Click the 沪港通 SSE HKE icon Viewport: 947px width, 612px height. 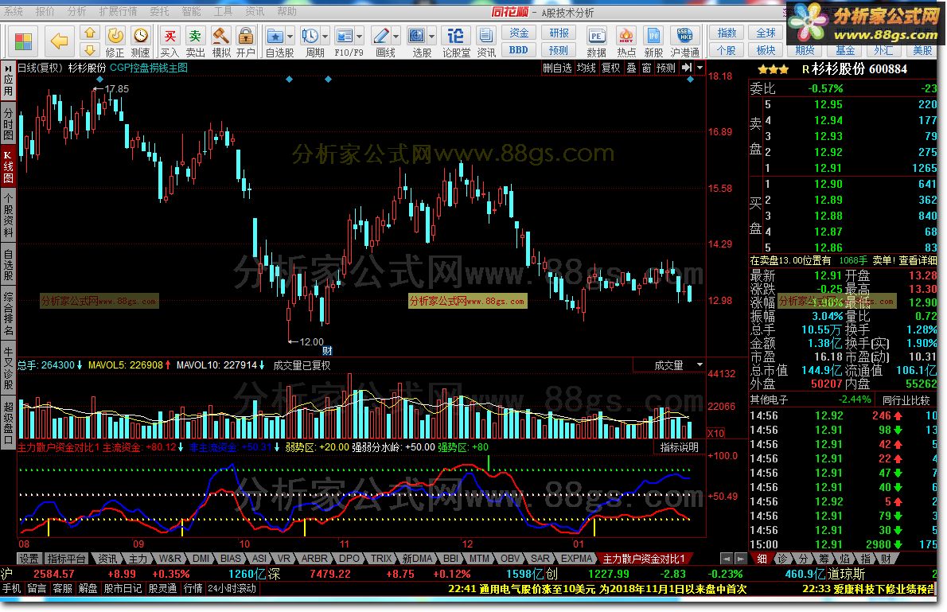[x=684, y=37]
